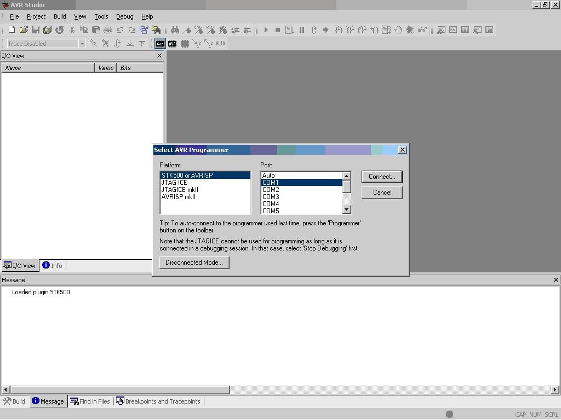Open the File menu

14,16
